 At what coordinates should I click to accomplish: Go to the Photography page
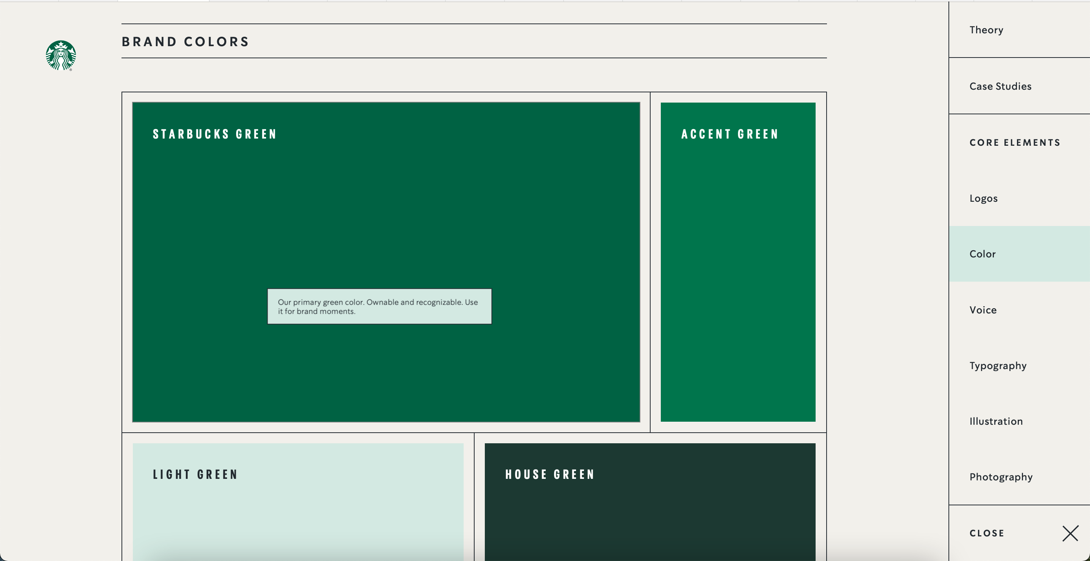coord(1001,477)
